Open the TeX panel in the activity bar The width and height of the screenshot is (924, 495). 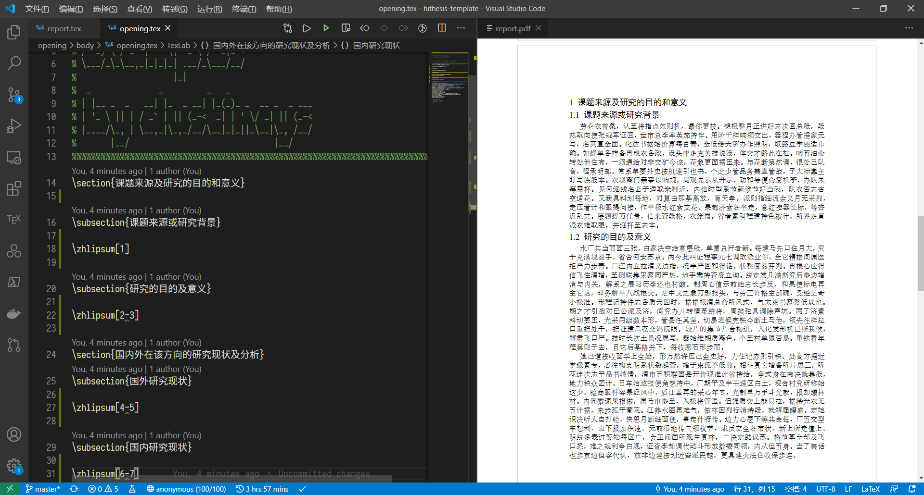pos(13,219)
